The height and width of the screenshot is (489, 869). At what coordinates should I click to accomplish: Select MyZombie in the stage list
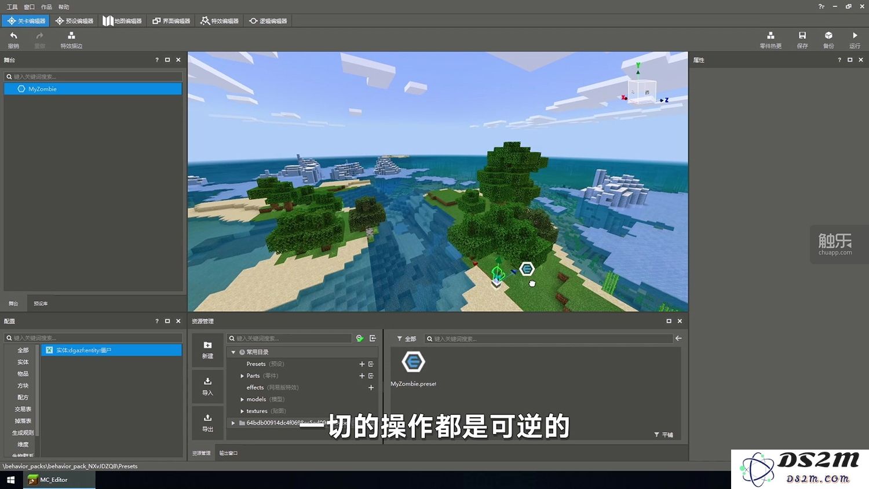pos(93,89)
